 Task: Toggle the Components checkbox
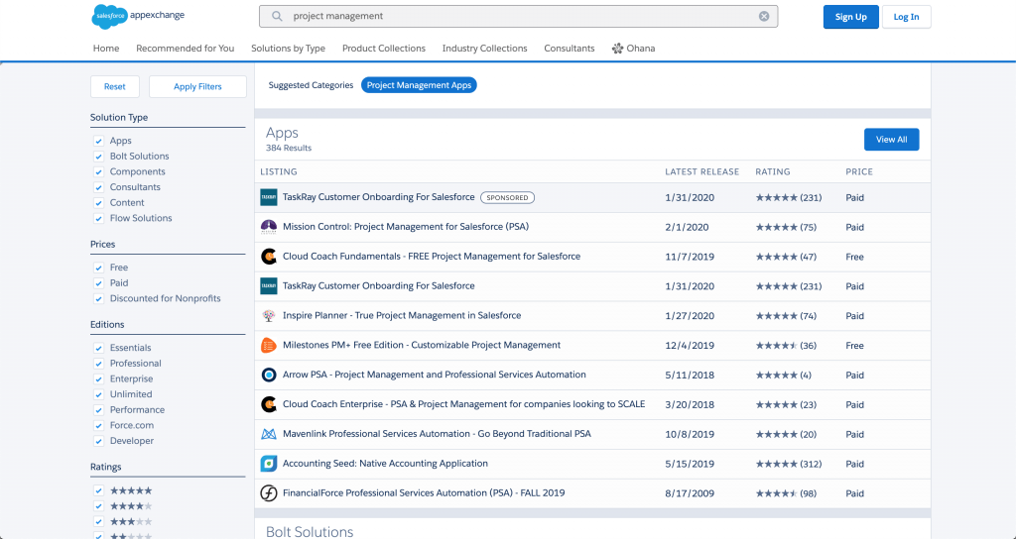coord(98,172)
